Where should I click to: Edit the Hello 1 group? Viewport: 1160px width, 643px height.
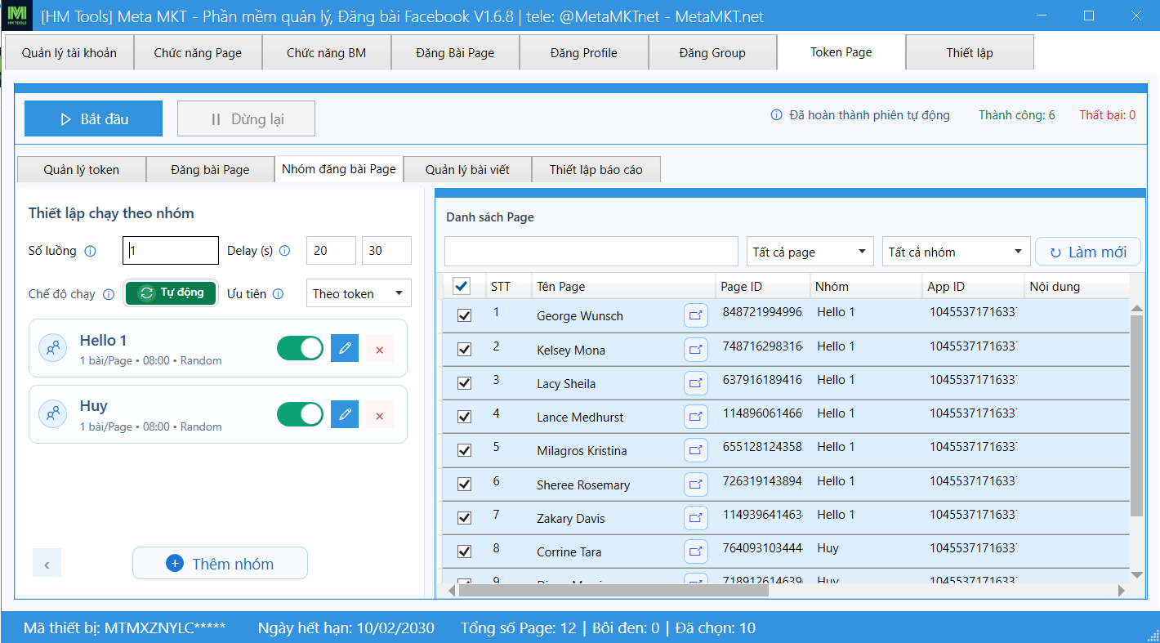click(x=345, y=348)
